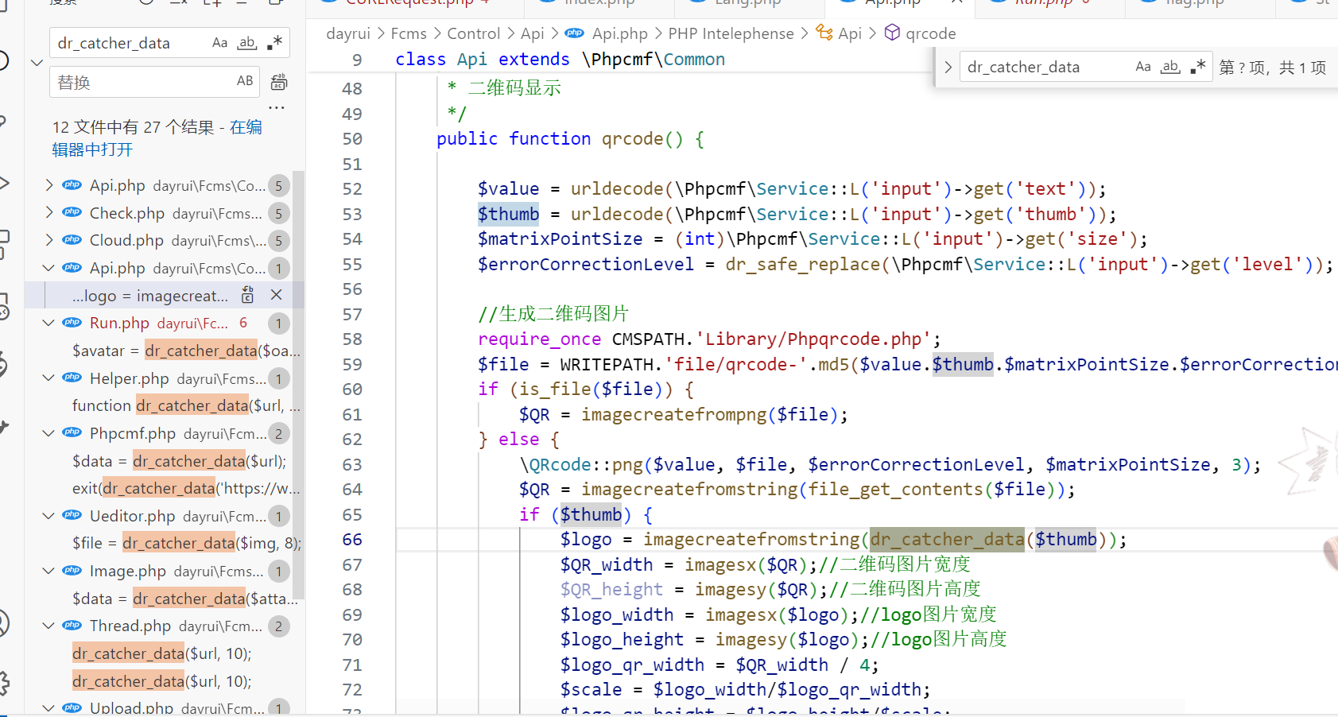Click the comment '//生成二维码图片' on line 57
This screenshot has width=1338, height=717.
tap(553, 314)
